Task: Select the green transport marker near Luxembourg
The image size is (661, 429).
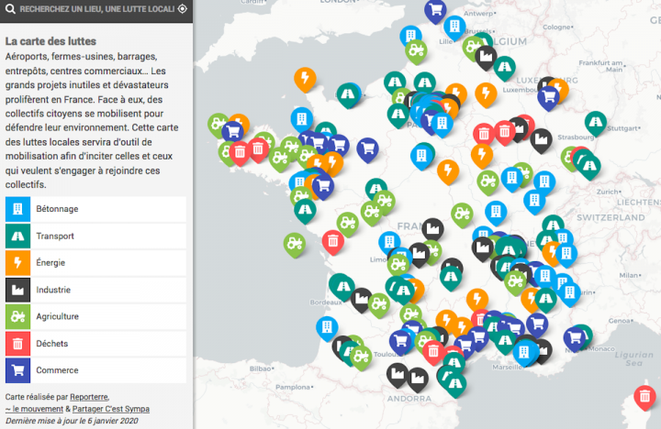Action: click(505, 66)
